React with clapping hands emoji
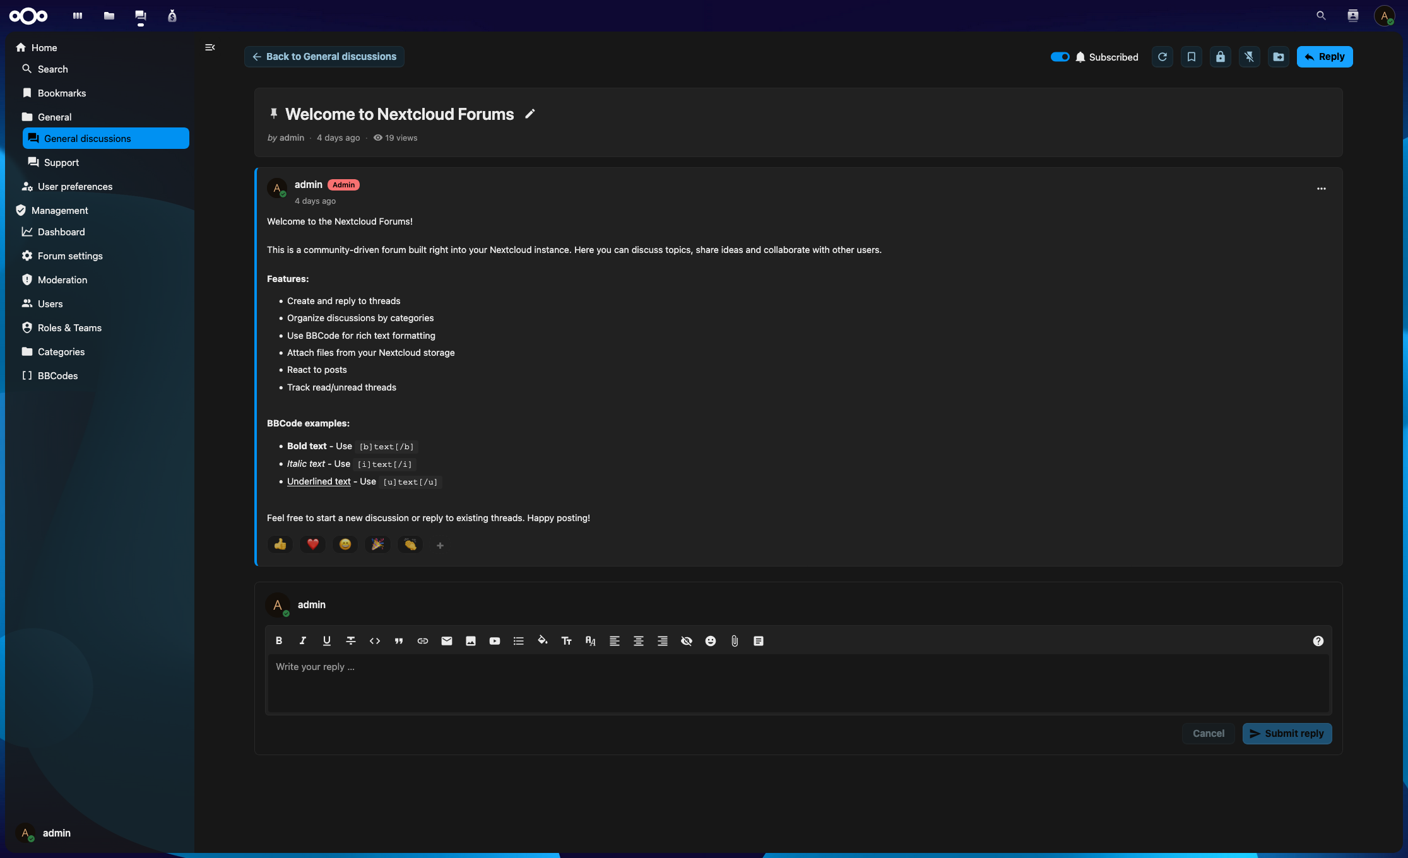 (410, 544)
